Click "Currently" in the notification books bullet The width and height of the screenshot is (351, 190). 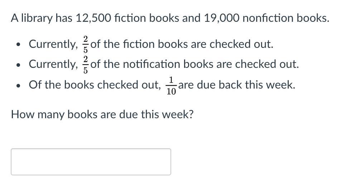tap(53, 64)
